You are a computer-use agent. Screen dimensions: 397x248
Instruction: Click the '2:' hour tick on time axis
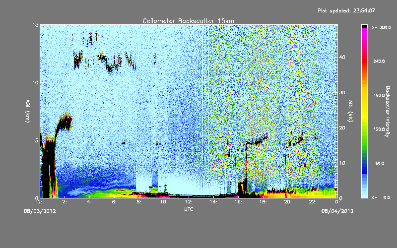65,202
